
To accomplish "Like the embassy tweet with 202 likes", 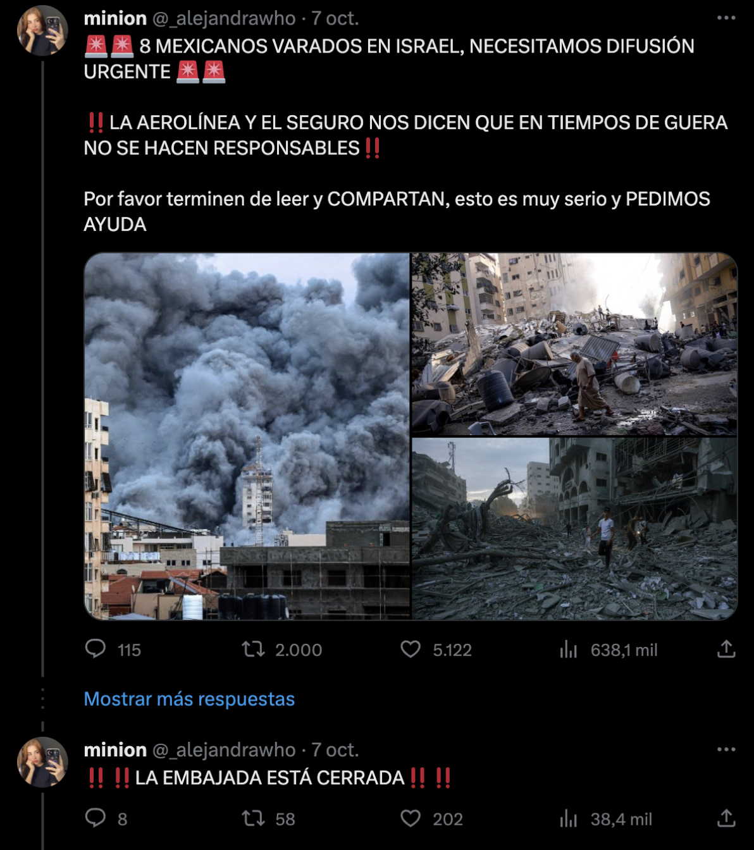I will [x=411, y=818].
